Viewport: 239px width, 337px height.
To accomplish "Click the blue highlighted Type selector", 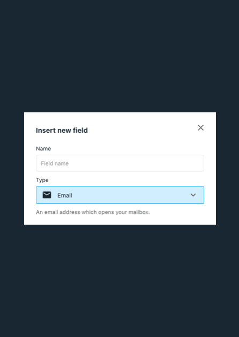I will 120,195.
